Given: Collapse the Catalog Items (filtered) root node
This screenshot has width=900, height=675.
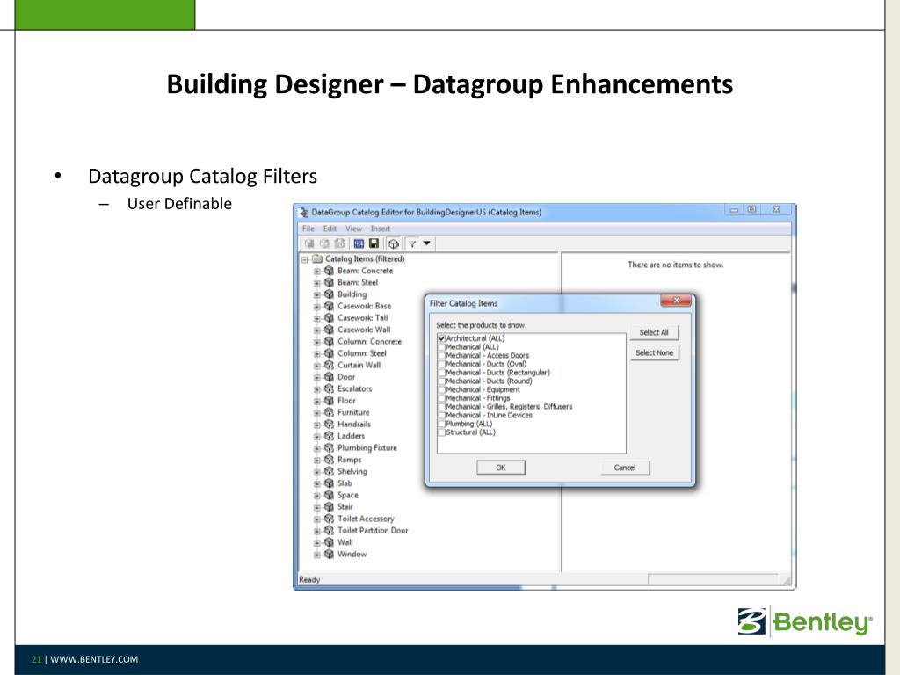Looking at the screenshot, I should pyautogui.click(x=305, y=259).
